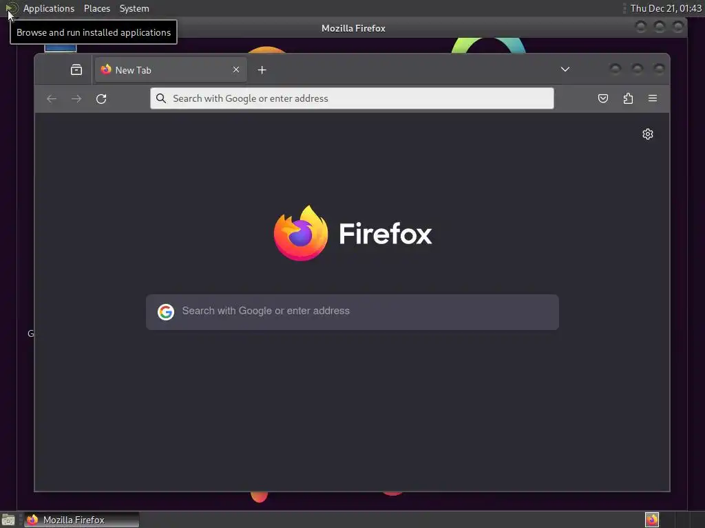Click the Applications menu logo icon in the top panel
This screenshot has width=705, height=528.
tap(12, 8)
